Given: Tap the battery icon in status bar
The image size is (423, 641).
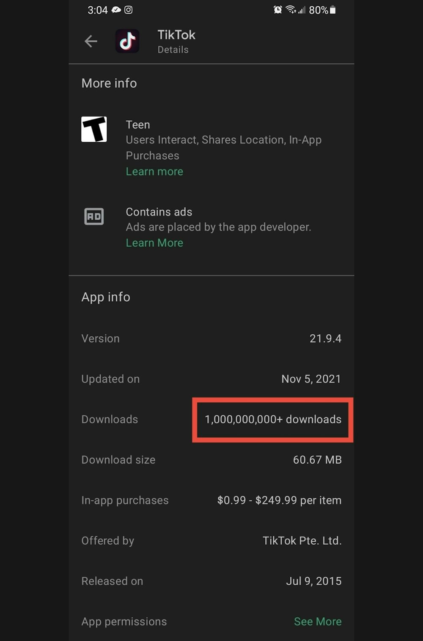Looking at the screenshot, I should click(x=333, y=10).
